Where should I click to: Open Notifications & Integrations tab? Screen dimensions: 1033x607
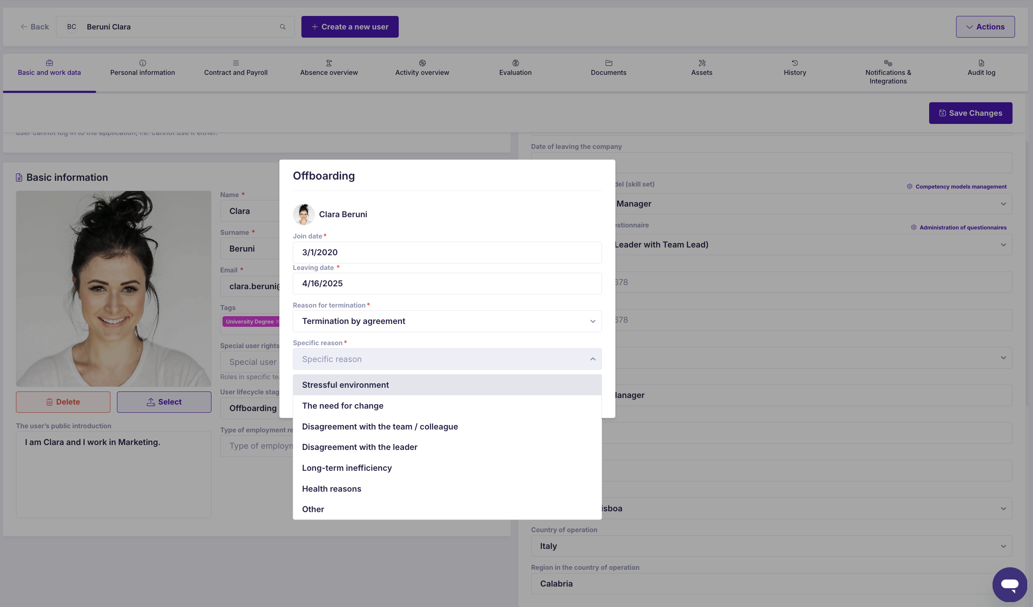tap(888, 72)
